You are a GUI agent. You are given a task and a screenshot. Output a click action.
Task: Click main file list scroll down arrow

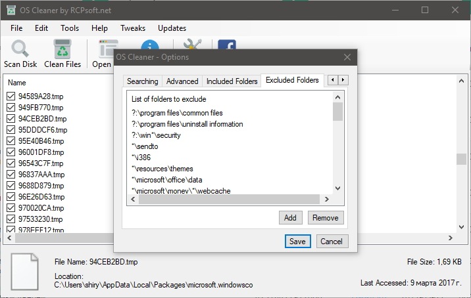pyautogui.click(x=461, y=227)
